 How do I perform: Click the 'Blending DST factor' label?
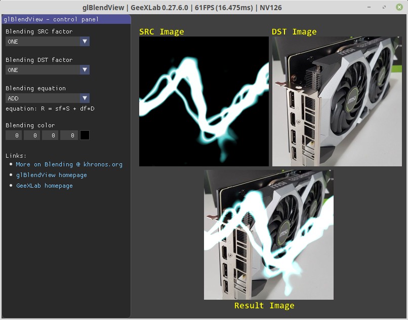tap(39, 60)
